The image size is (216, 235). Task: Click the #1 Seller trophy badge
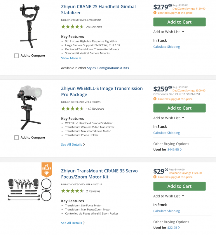[46, 170]
